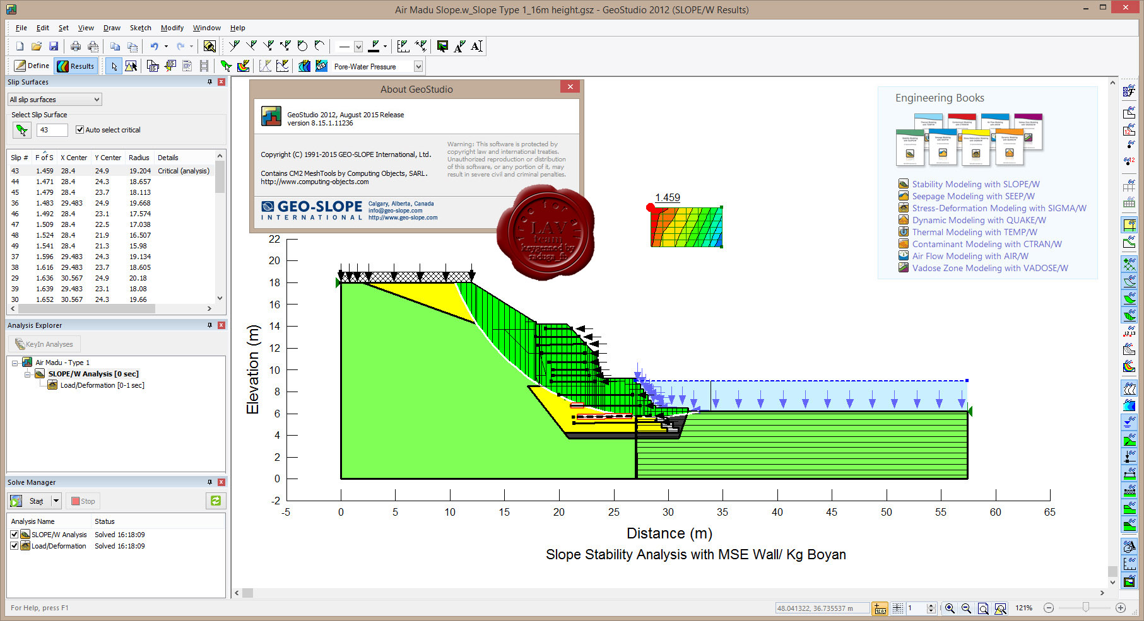This screenshot has width=1144, height=621.
Task: Close the About GeoStudio dialog
Action: pos(570,87)
